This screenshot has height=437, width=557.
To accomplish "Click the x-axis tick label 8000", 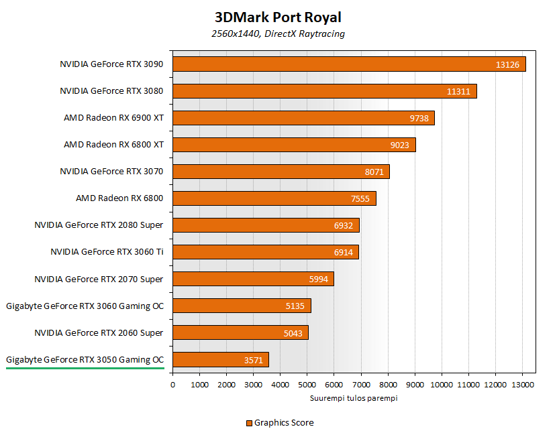I will click(388, 385).
